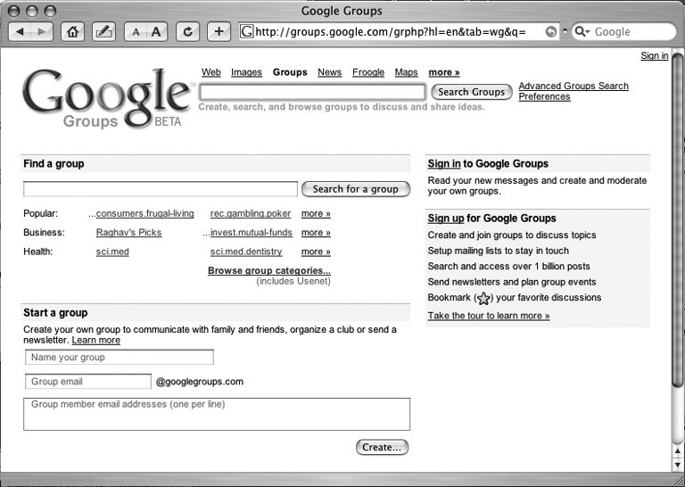Increase text size with larger A
This screenshot has height=487, width=685.
157,31
